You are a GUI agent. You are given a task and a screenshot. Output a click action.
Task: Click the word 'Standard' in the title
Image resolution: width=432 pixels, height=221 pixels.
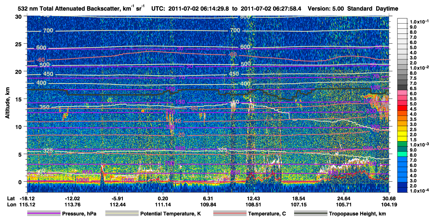(360, 9)
